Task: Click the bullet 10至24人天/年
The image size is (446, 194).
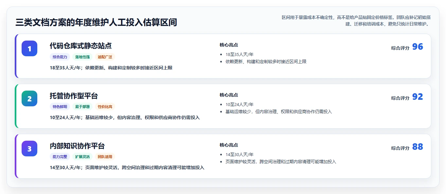Action: coord(240,104)
